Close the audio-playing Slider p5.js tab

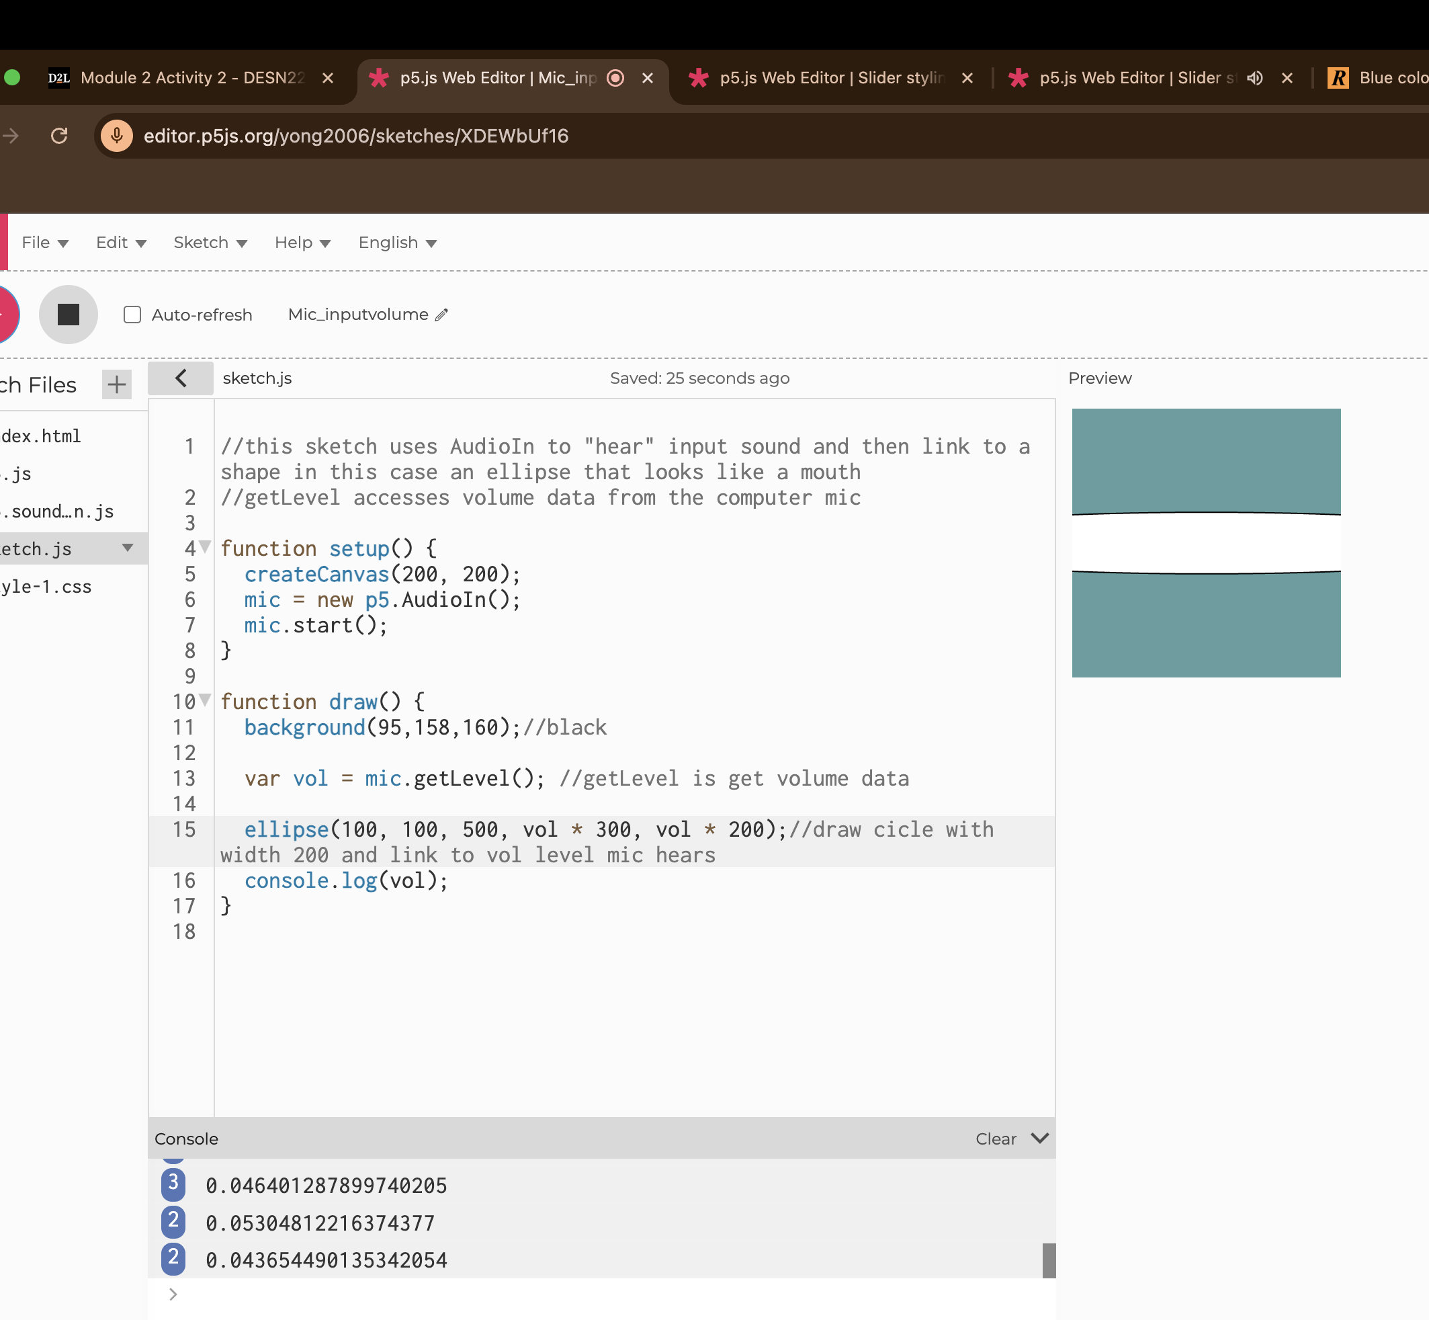pos(1287,78)
